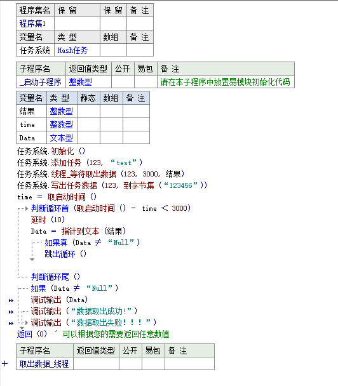
Task: Click the 线程_等待取出数据 method call
Action: click(x=83, y=174)
